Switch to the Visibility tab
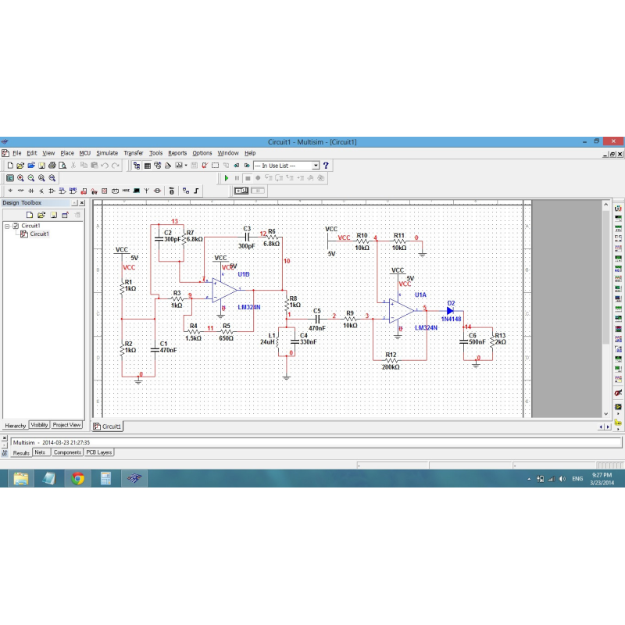 [39, 425]
